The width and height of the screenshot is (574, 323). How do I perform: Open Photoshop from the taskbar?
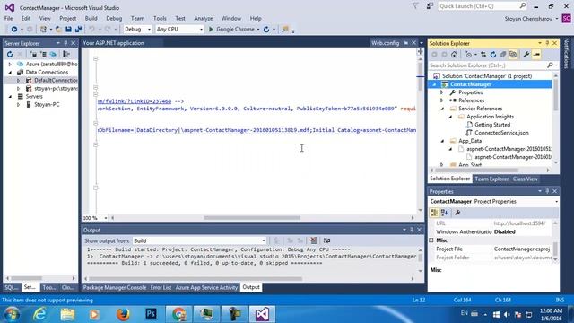(x=151, y=314)
